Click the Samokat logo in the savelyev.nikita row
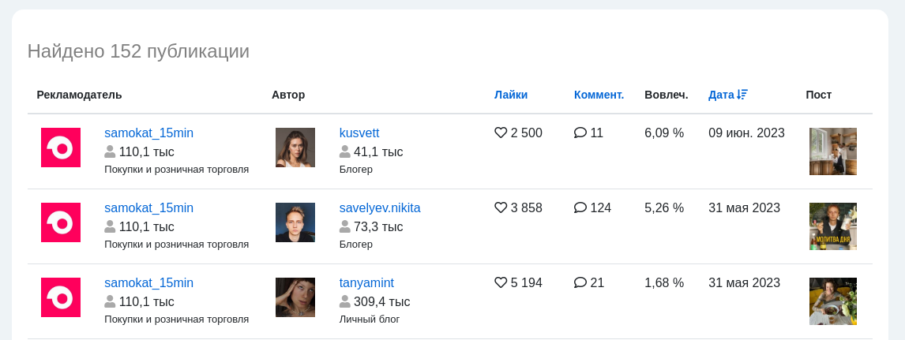Image resolution: width=905 pixels, height=340 pixels. [x=61, y=222]
